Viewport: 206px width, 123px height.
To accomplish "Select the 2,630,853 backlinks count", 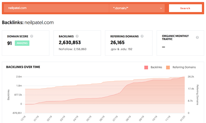I will coord(70,42).
